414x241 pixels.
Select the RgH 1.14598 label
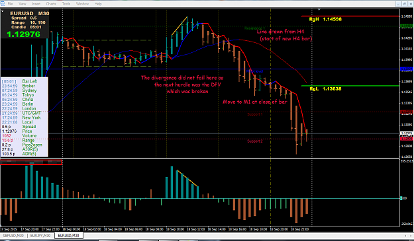click(x=325, y=19)
